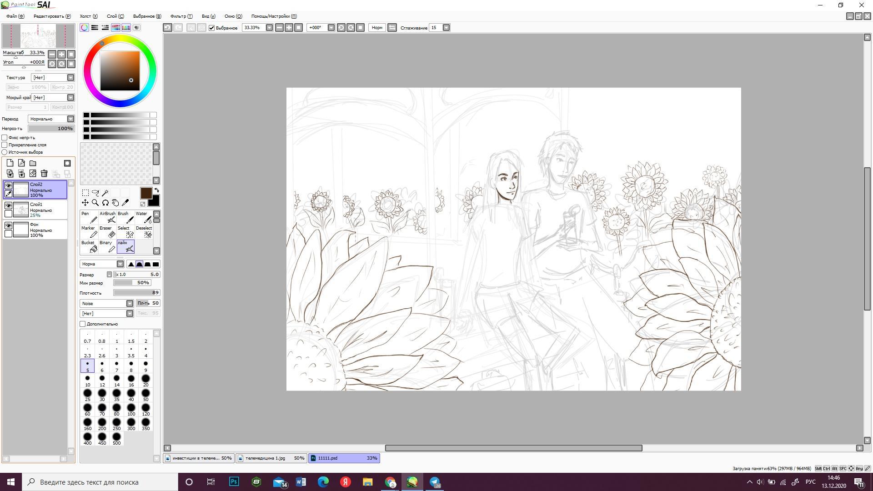Toggle the Дополнительно checkbox
This screenshot has height=491, width=873.
tap(83, 324)
